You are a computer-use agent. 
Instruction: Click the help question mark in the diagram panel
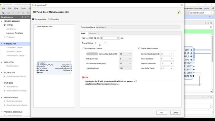coord(205,23)
